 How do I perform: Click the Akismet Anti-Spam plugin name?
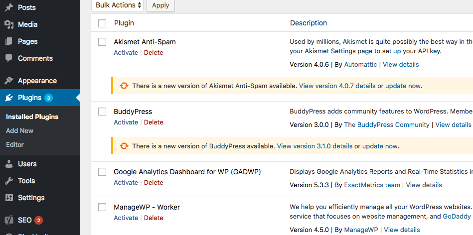pos(145,42)
